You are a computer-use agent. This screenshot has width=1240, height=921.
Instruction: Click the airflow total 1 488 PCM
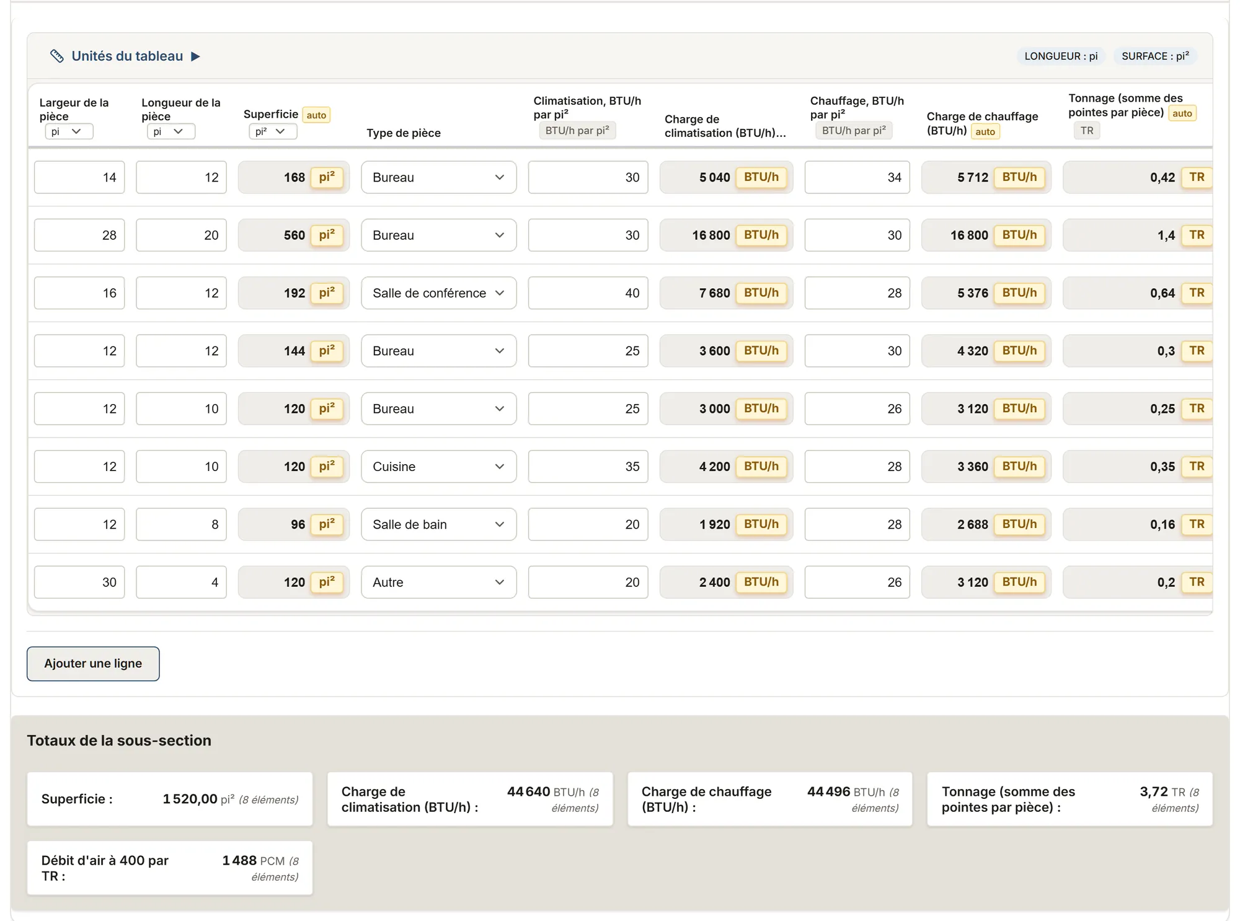tap(170, 868)
